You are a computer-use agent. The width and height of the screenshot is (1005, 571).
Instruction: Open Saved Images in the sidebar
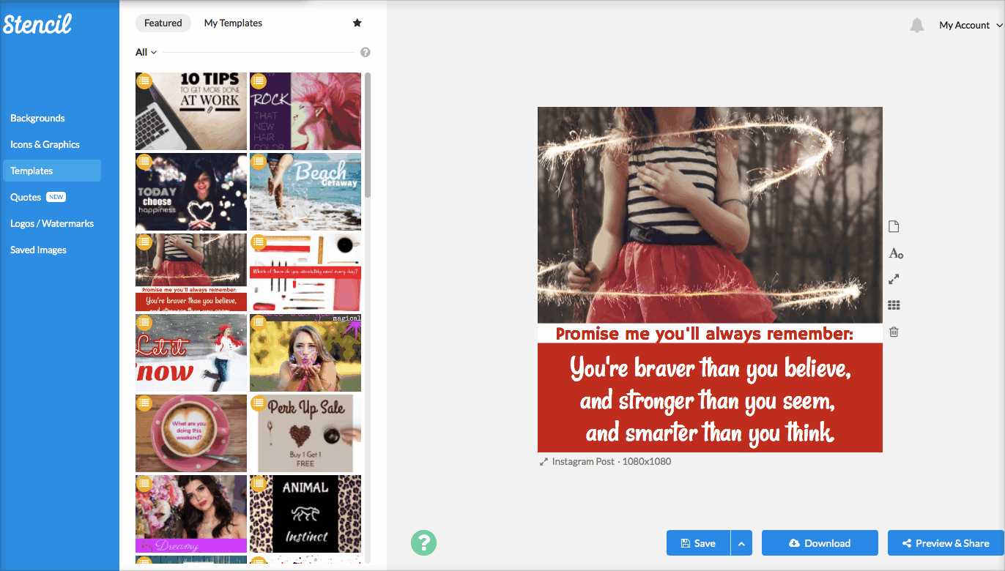click(38, 250)
